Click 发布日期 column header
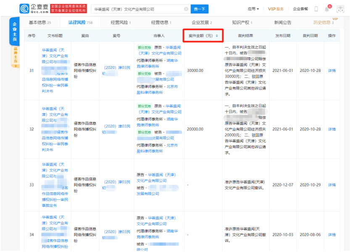 pos(283,36)
